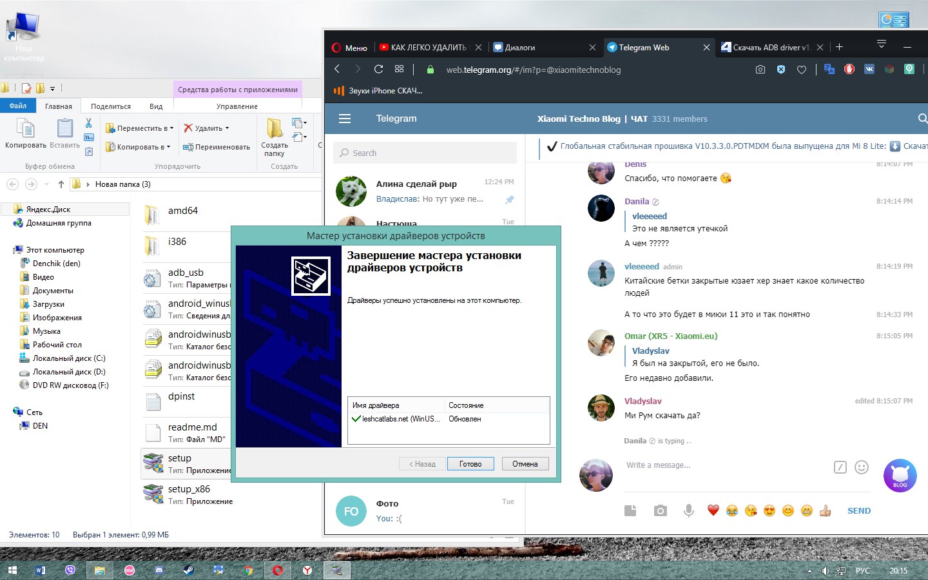
Task: Open the Управление ribbon tab
Action: click(x=237, y=106)
